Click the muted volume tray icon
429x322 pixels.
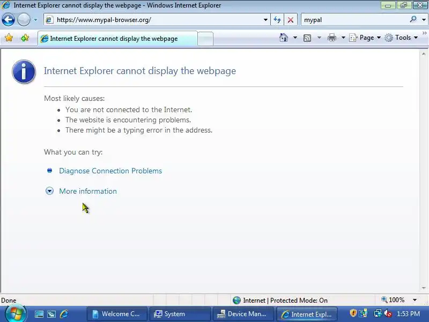pyautogui.click(x=387, y=313)
